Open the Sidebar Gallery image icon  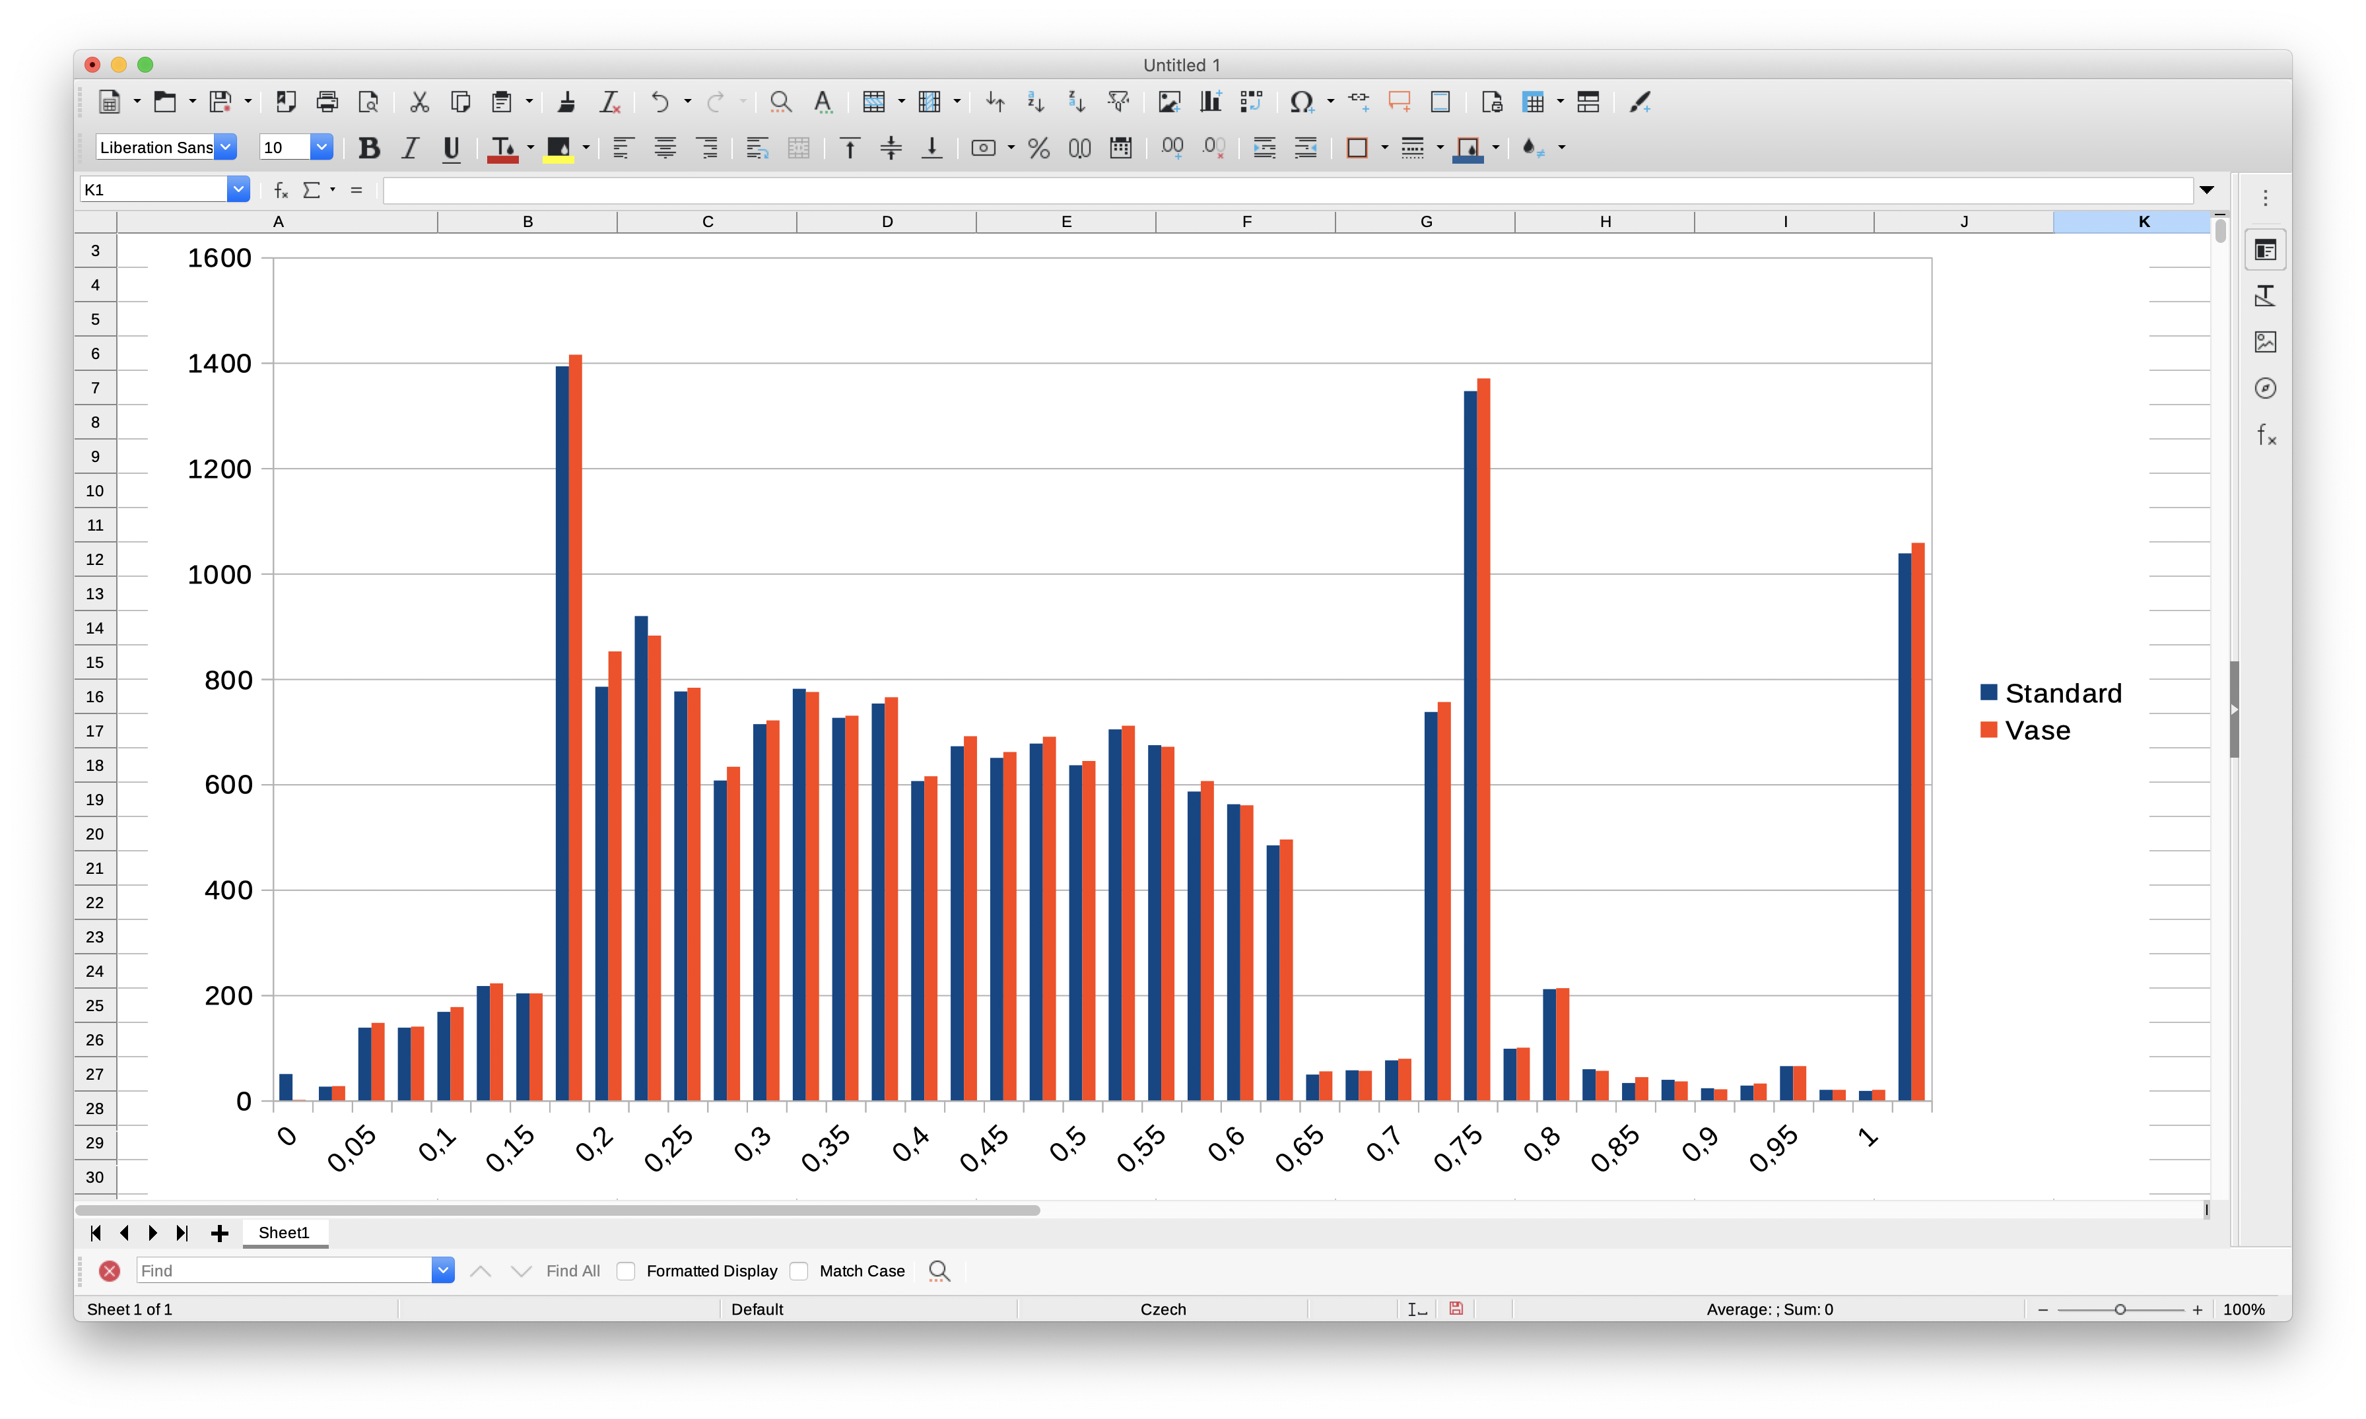2264,341
